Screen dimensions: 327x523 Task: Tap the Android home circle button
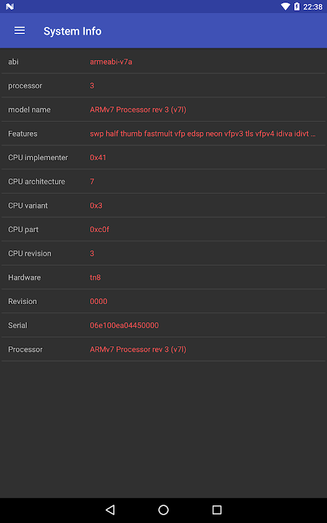163,510
